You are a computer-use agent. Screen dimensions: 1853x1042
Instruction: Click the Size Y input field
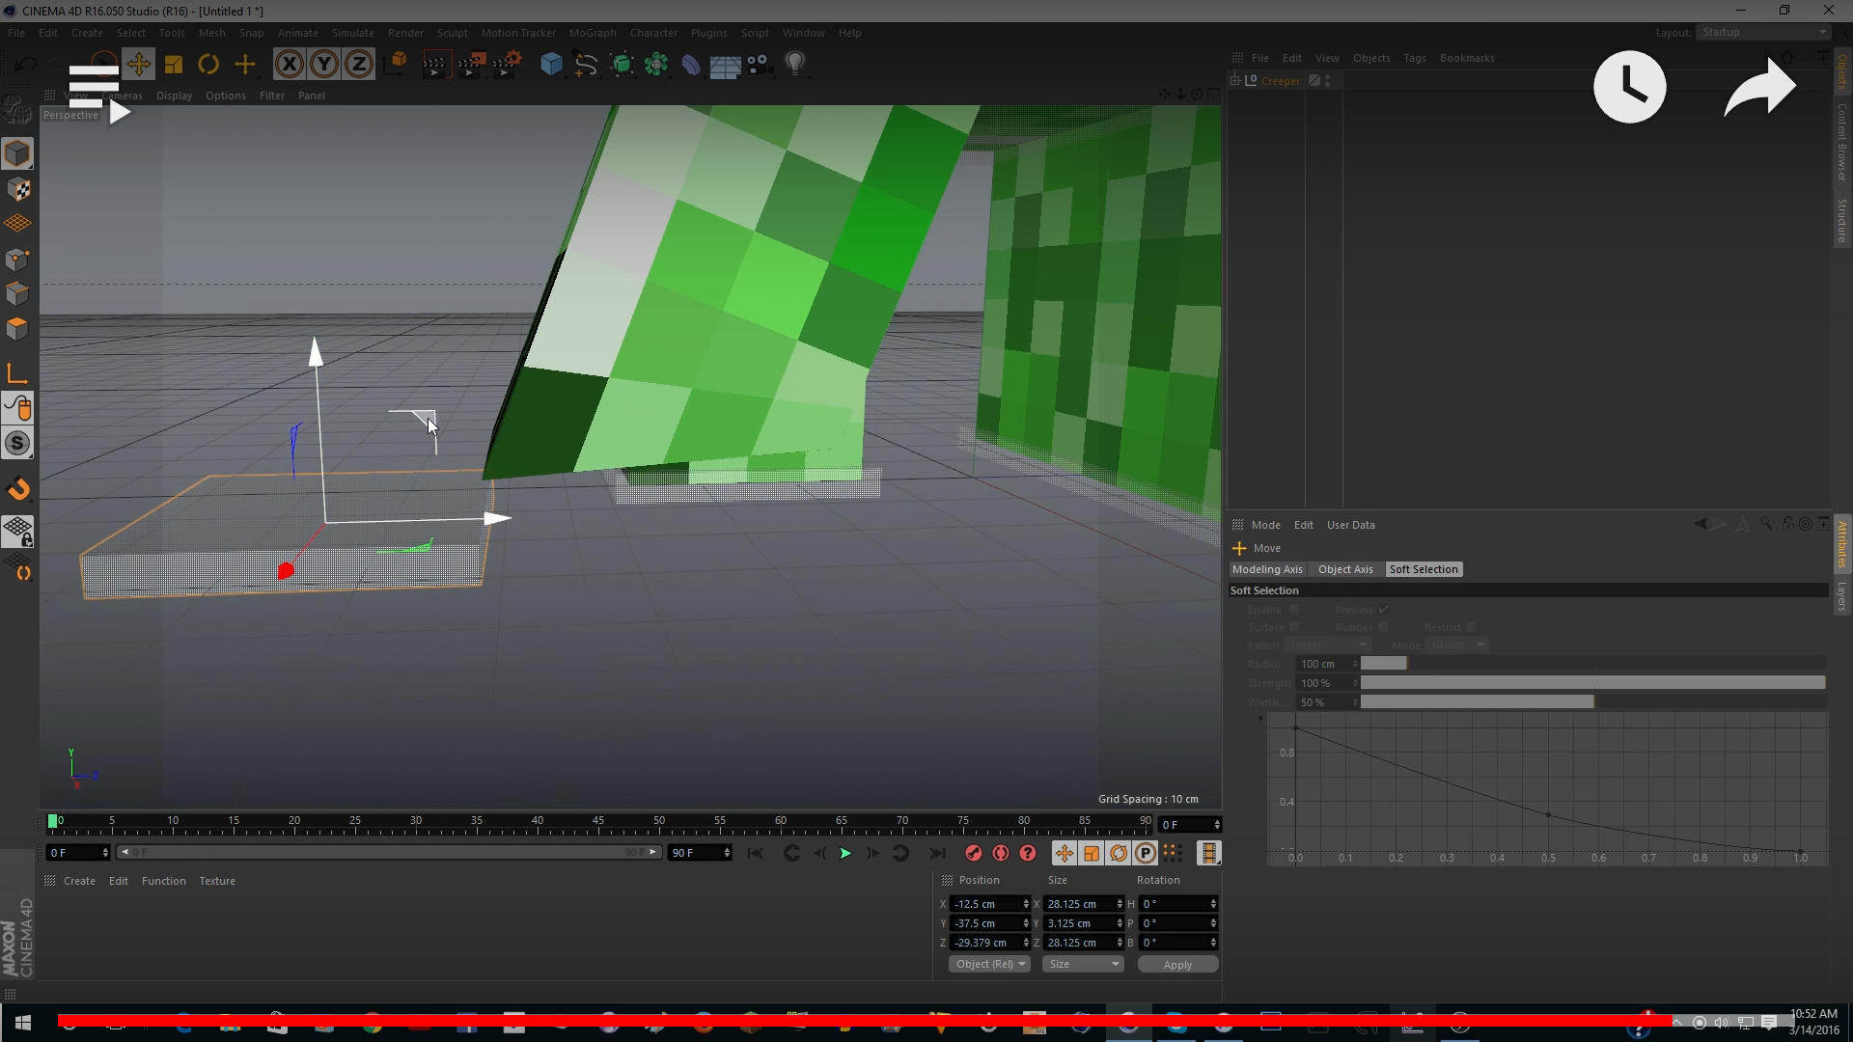1078,923
